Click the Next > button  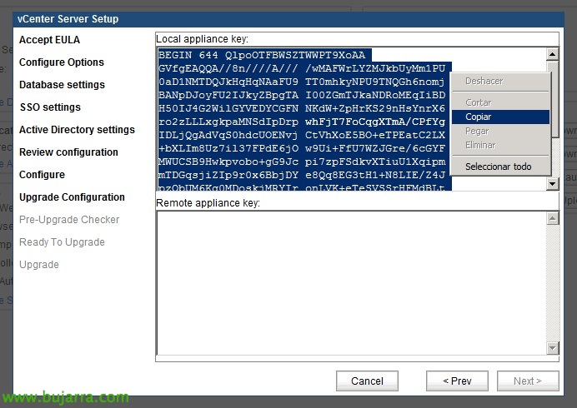(x=528, y=381)
